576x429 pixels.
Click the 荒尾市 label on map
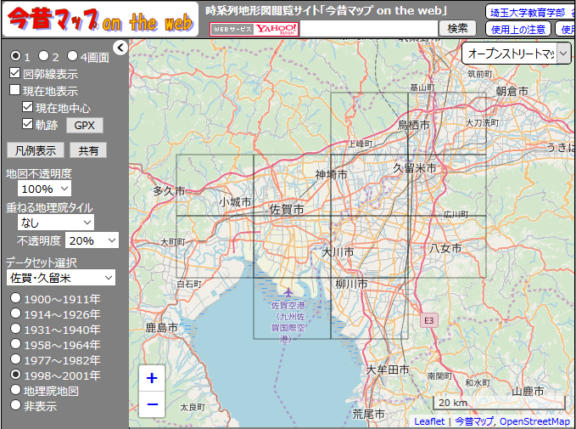368,414
